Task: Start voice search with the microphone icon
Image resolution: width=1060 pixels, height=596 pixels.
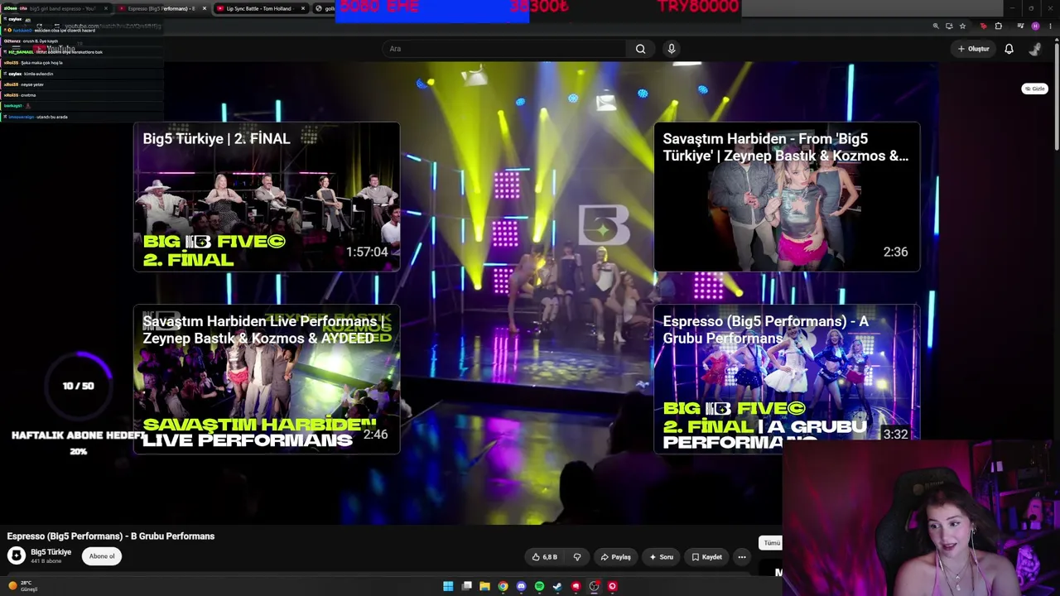Action: (x=672, y=49)
